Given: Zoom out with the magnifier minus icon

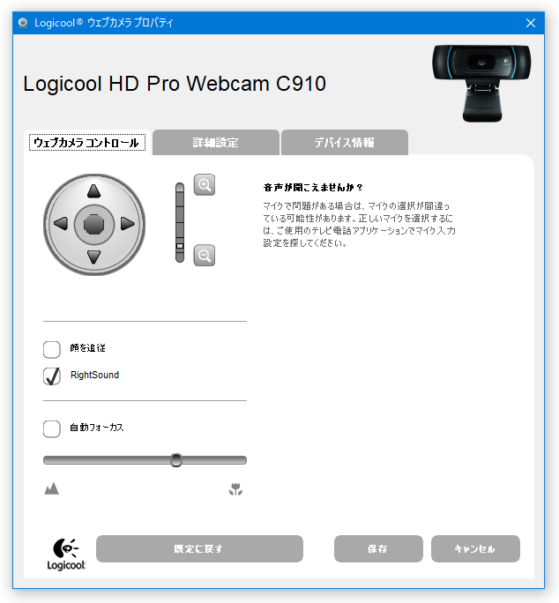Looking at the screenshot, I should [x=205, y=256].
